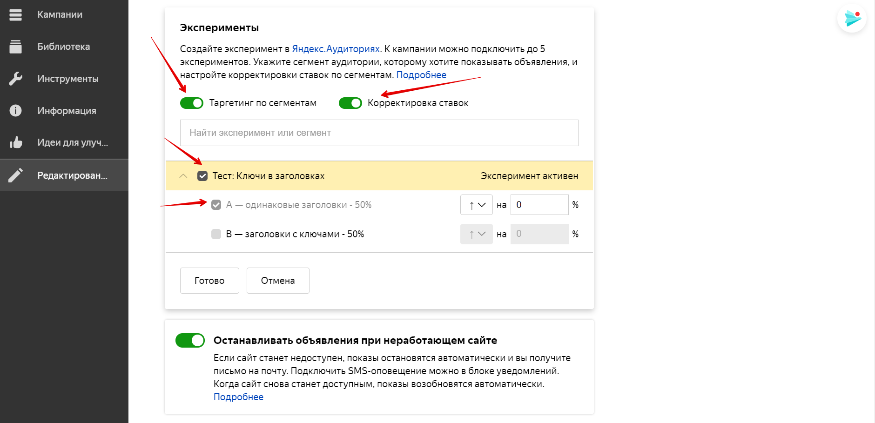Collapse the Тест: Ключи в заголовках experiment

click(x=183, y=176)
